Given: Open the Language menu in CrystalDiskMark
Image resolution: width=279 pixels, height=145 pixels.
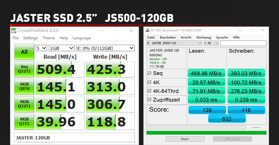Looking at the screenshot, I should (82, 38).
